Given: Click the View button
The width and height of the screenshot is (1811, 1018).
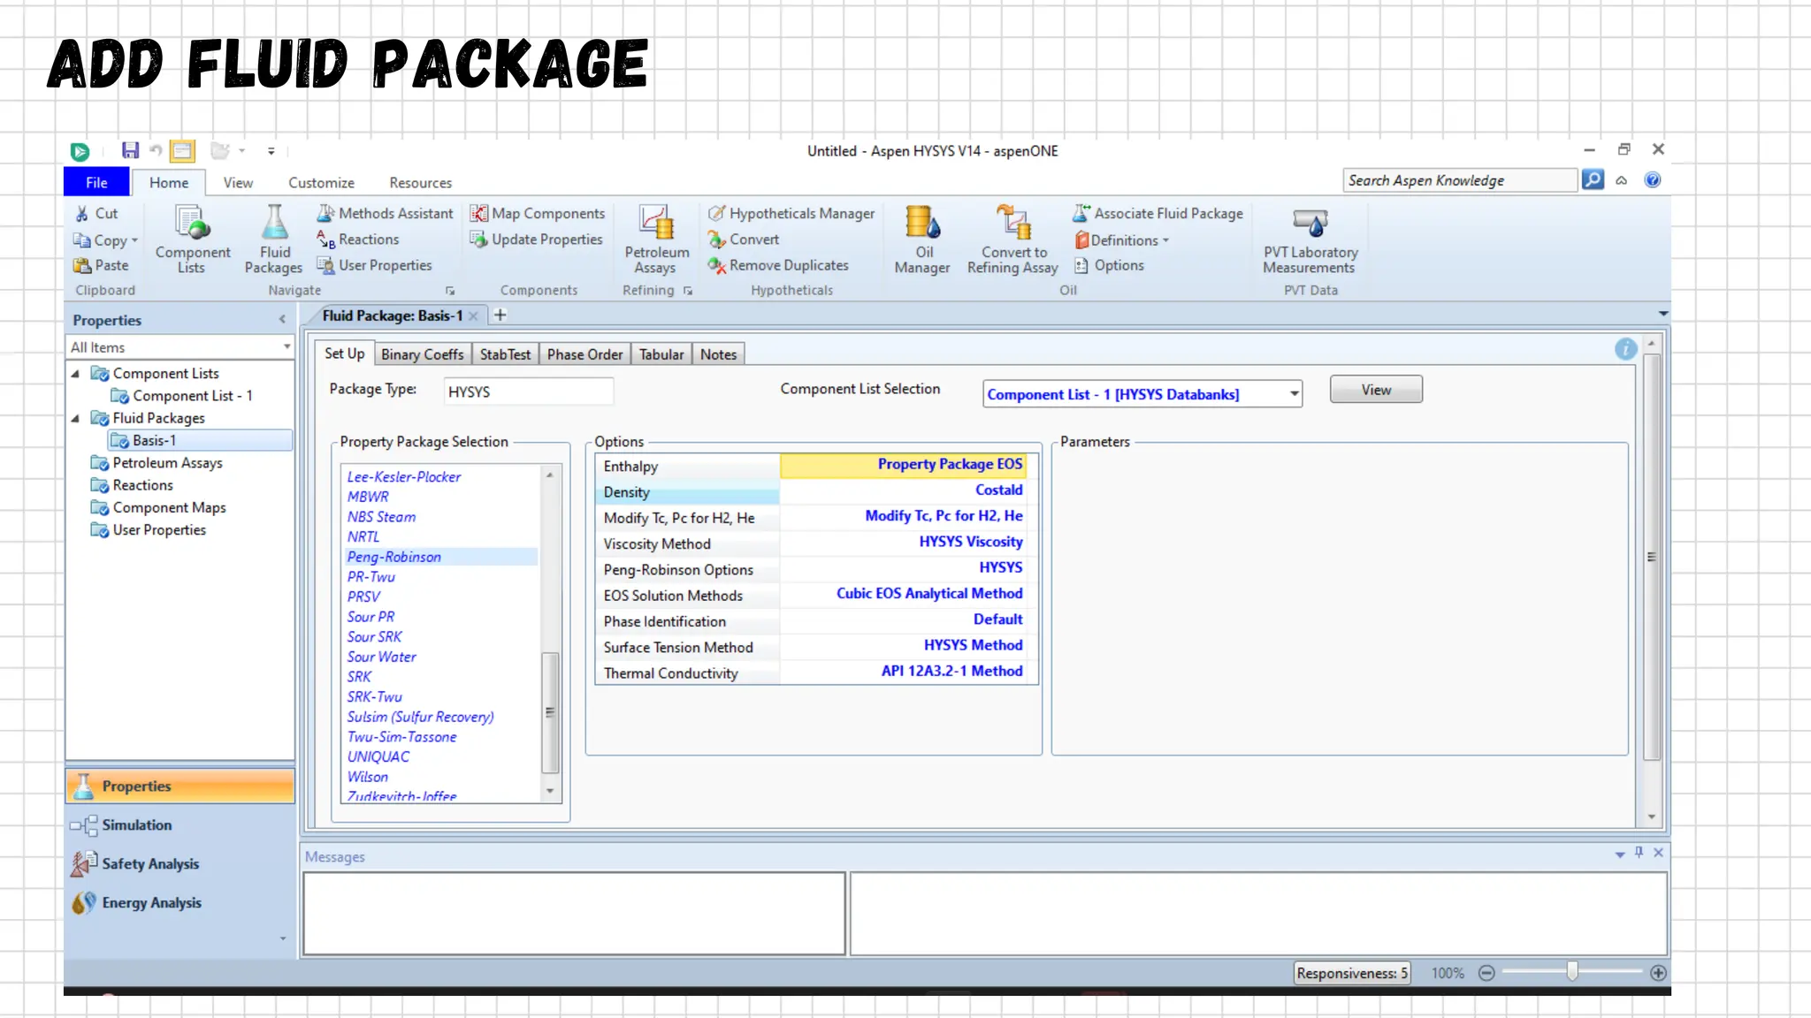Looking at the screenshot, I should 1376,390.
